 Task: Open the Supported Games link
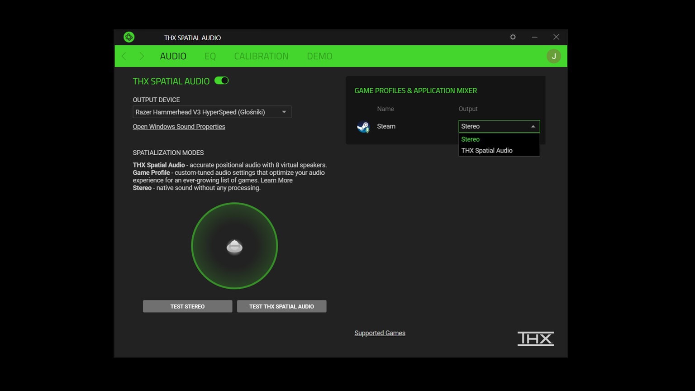click(380, 333)
